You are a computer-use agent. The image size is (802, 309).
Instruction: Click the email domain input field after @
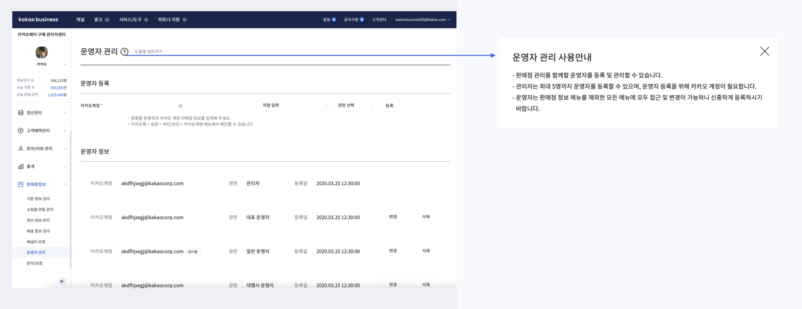pos(221,105)
